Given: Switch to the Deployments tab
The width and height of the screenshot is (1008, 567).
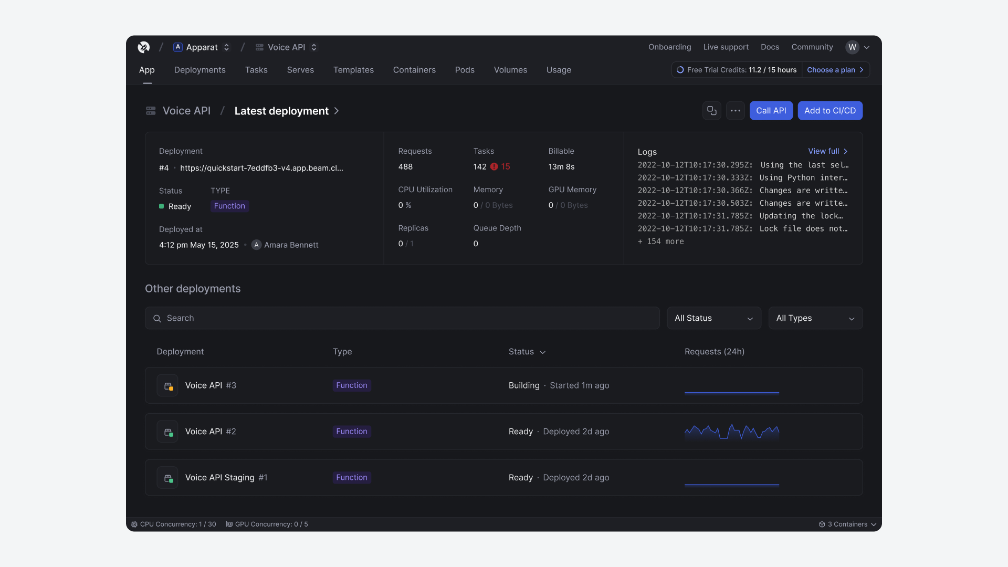Looking at the screenshot, I should [x=200, y=70].
